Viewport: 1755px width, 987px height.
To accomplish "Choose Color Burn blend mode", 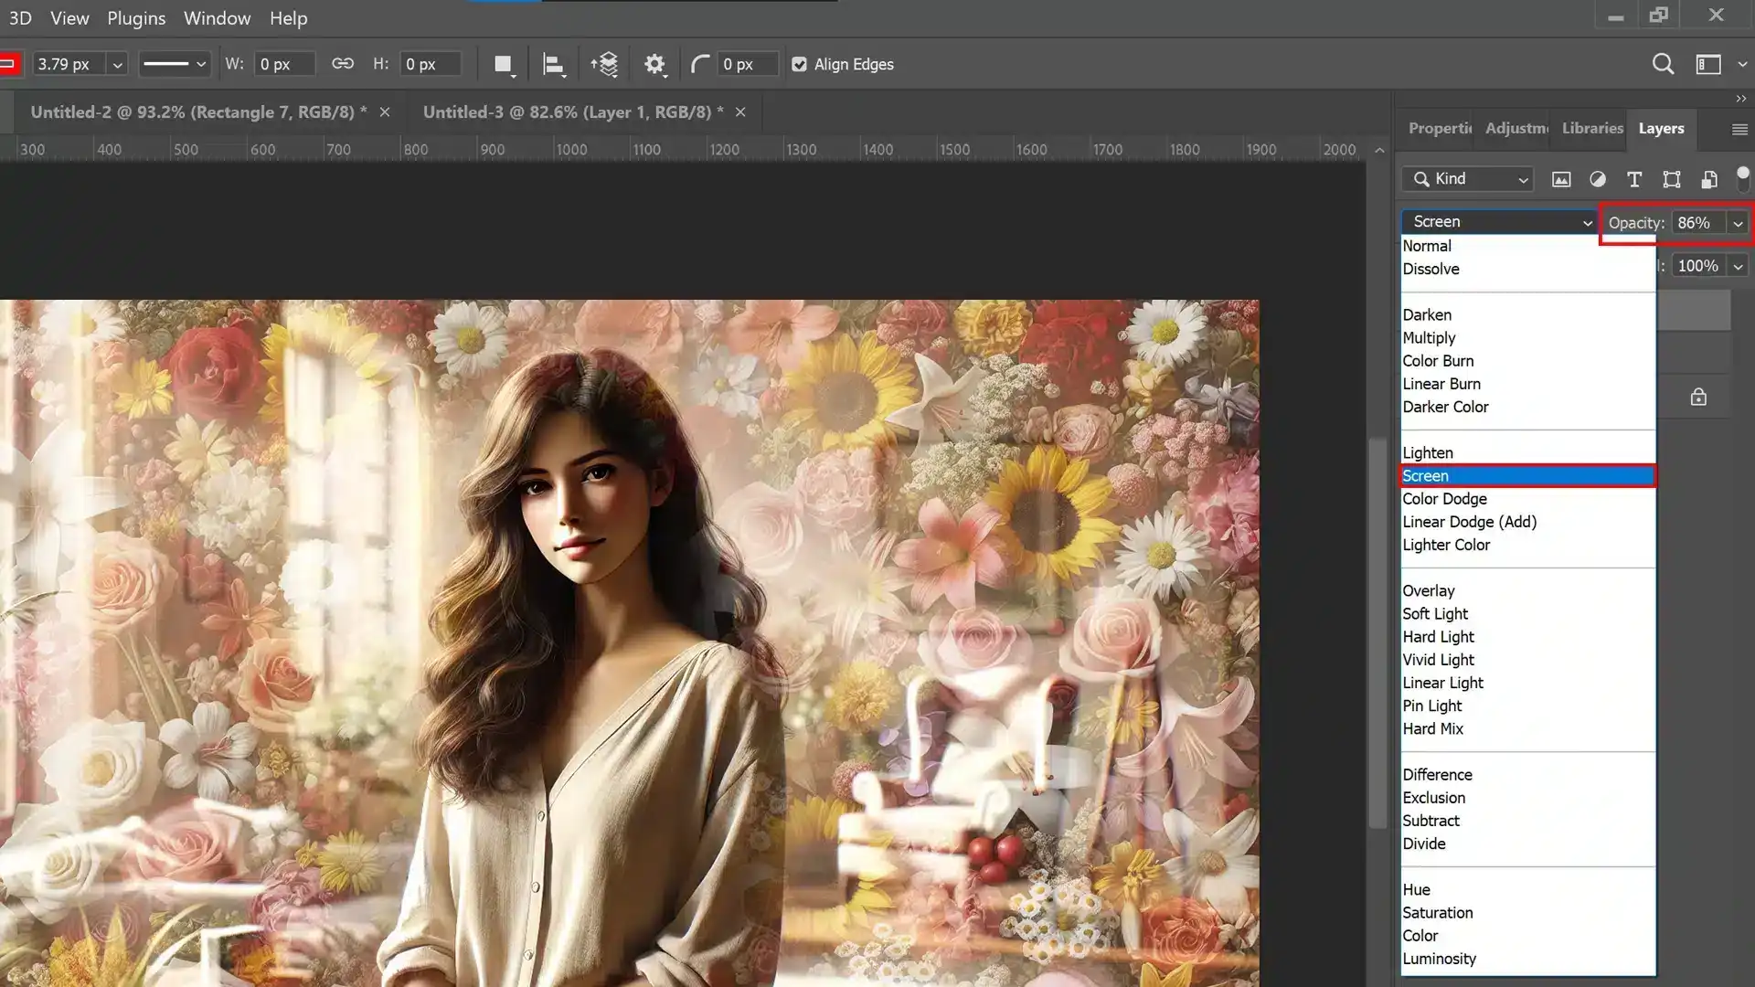I will [1528, 361].
